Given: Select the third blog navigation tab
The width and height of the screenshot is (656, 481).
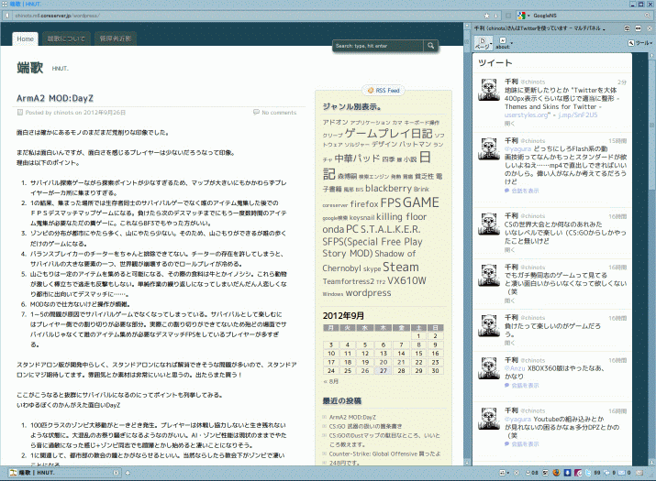Looking at the screenshot, I should 115,38.
